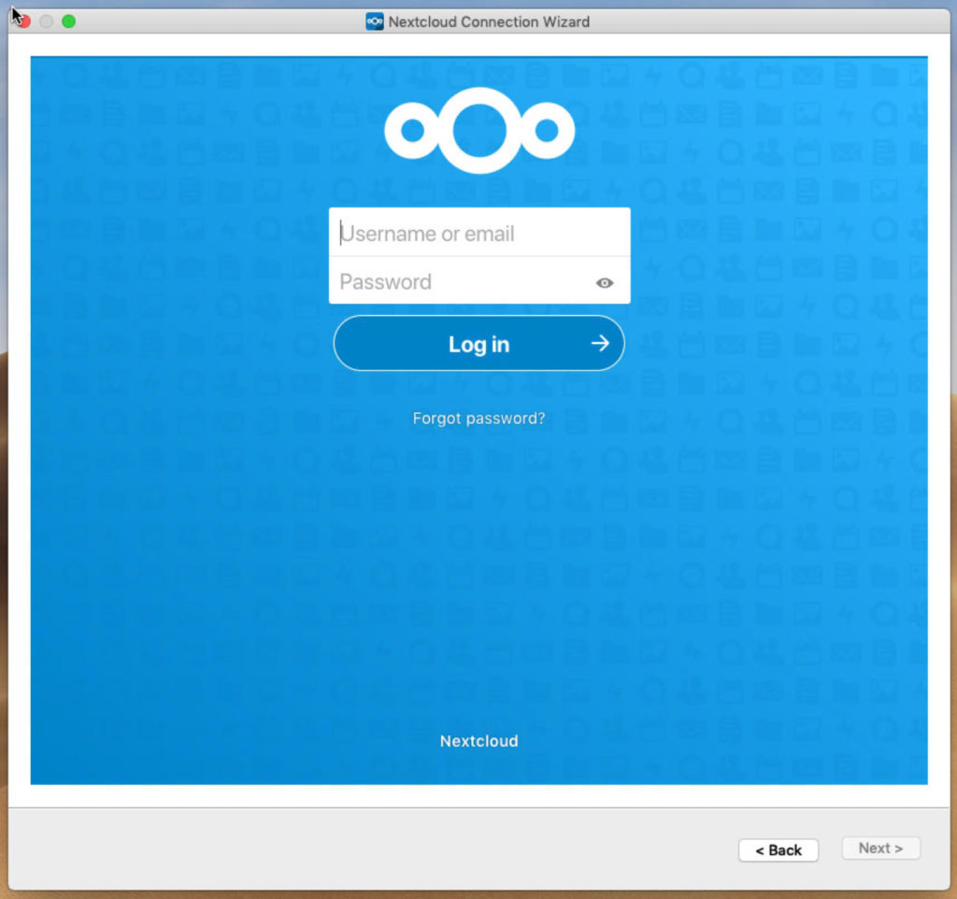This screenshot has width=957, height=899.
Task: Click the Nextcloud Connection Wizard title text
Action: pos(489,21)
